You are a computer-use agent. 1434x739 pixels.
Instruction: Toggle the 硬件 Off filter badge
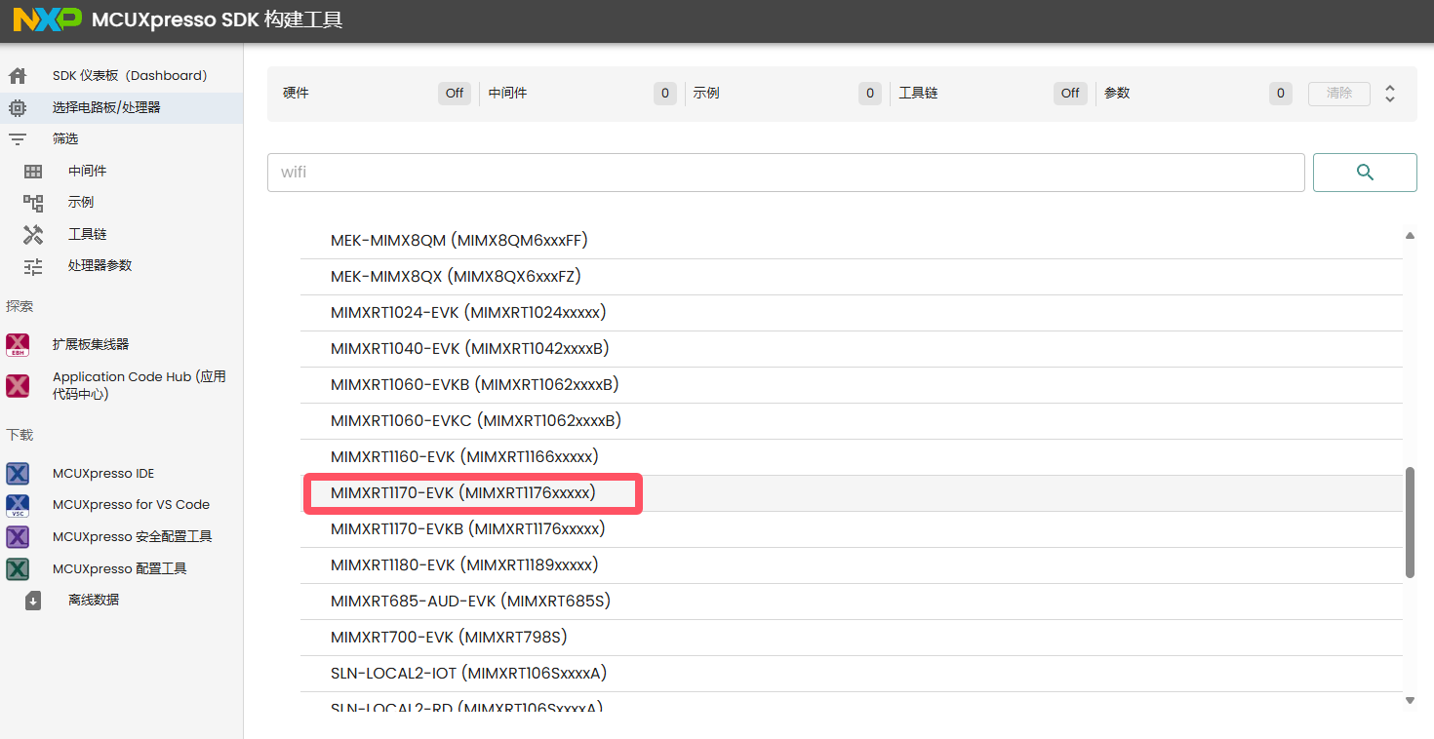(455, 94)
